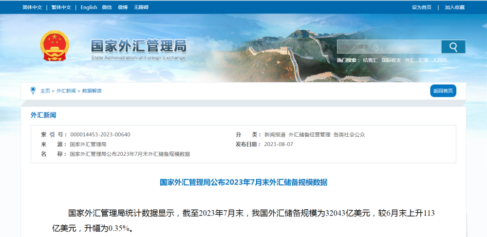This screenshot has width=487, height=237.
Task: Click 加入收藏 in the top bar
Action: [x=454, y=7]
